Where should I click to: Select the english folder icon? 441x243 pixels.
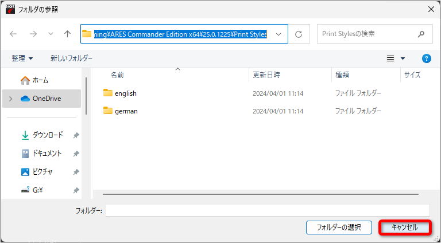(108, 93)
